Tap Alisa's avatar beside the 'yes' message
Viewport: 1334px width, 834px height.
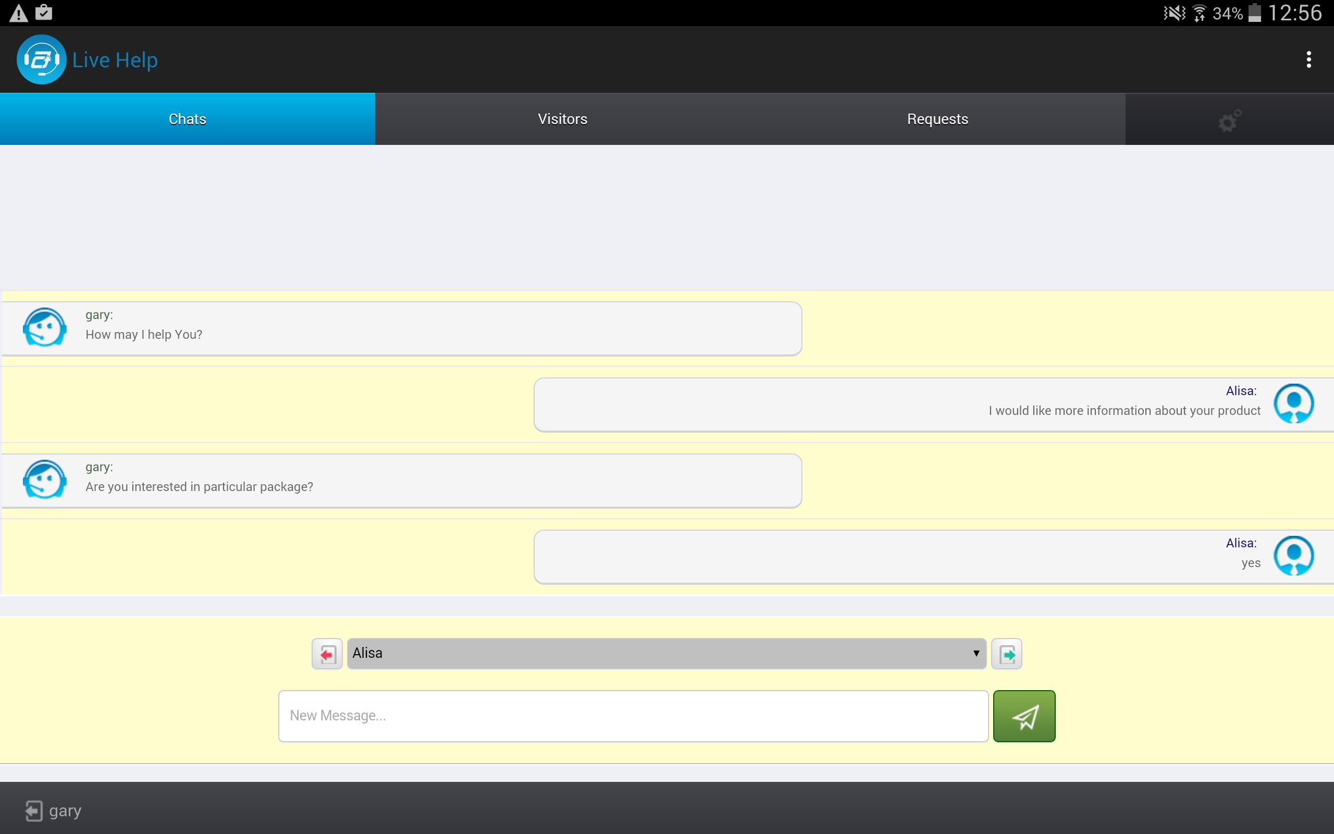click(1294, 556)
